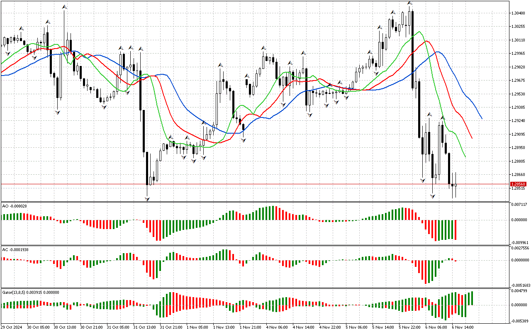Pick price level 1.29820 on the axis
531x332 pixels.
[519, 67]
